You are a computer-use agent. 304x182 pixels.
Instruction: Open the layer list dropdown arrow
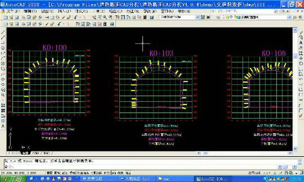click(289, 17)
